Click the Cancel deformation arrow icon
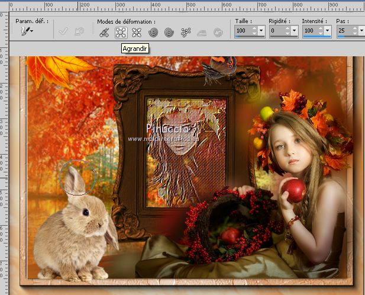 click(x=79, y=31)
